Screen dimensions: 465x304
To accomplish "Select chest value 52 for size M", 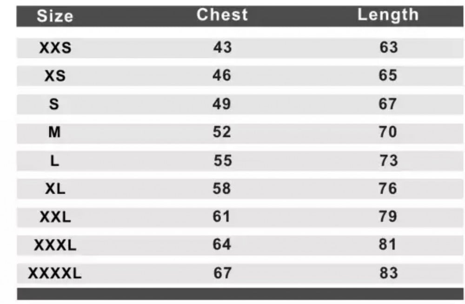I will click(222, 132).
